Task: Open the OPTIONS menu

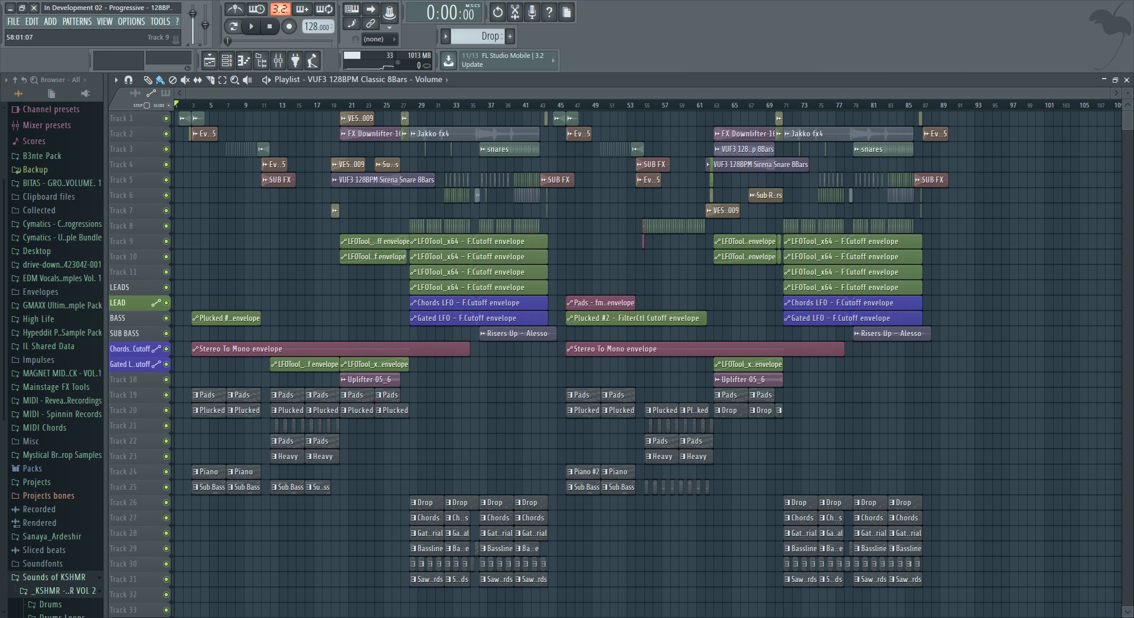Action: [131, 21]
